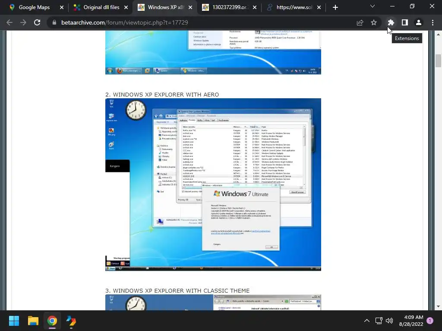
Task: Switch to the Google Maps tab
Action: pyautogui.click(x=34, y=7)
